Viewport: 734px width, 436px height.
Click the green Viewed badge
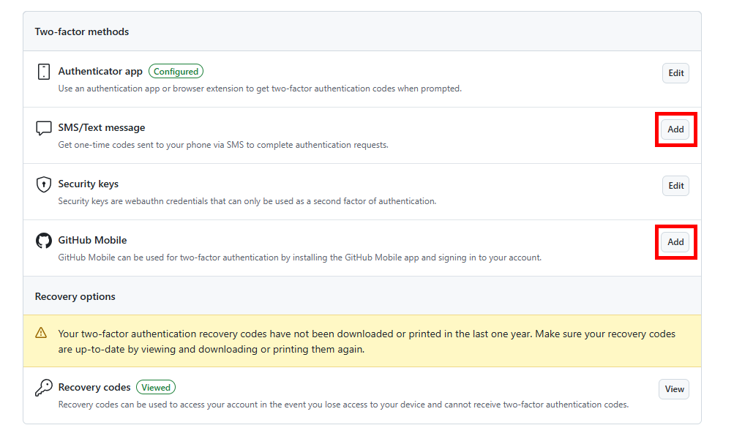click(x=156, y=388)
